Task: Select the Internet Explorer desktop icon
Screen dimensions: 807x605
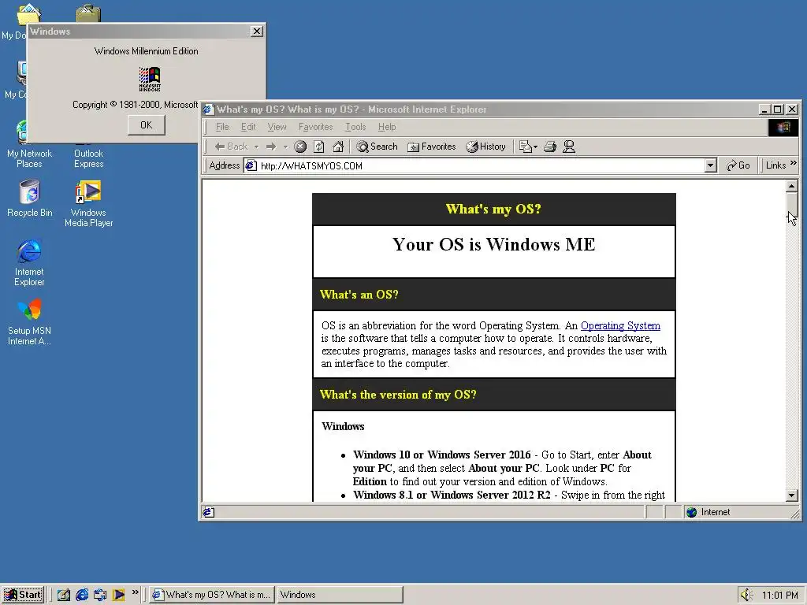Action: click(29, 262)
